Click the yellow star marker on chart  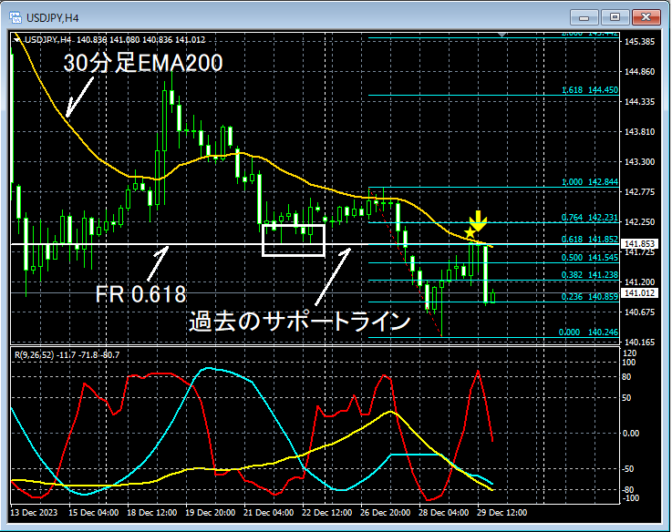pos(470,233)
